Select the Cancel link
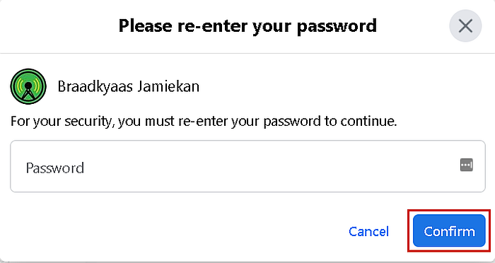 [x=368, y=231]
